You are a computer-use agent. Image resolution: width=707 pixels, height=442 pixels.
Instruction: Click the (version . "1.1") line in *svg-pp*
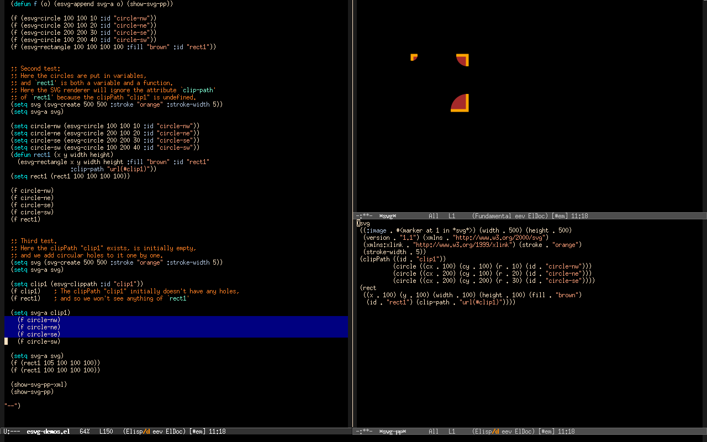click(456, 238)
